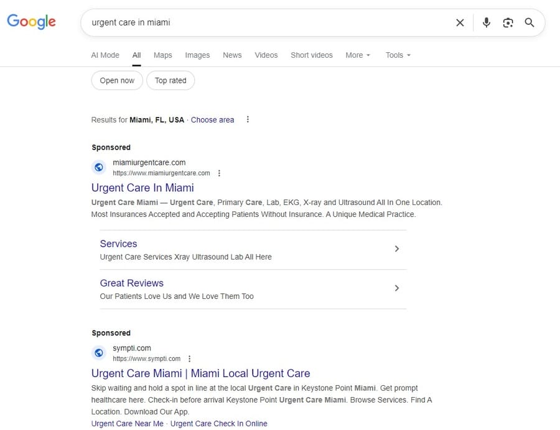The height and width of the screenshot is (430, 560).
Task: Open the Services sitelink chevron
Action: click(x=397, y=249)
